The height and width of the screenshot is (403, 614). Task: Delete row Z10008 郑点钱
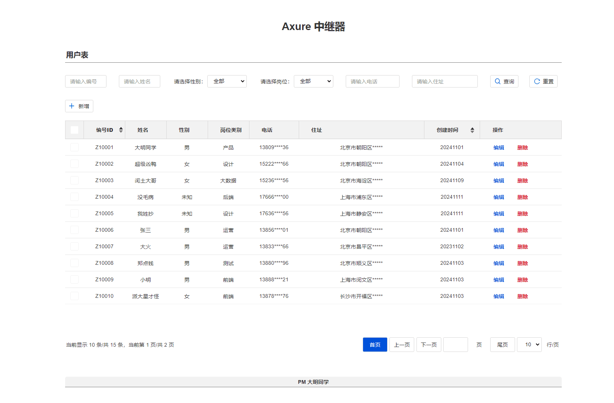click(523, 263)
